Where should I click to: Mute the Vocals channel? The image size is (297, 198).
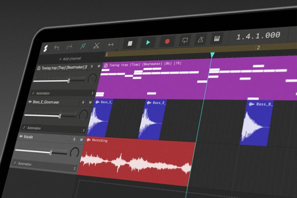pyautogui.click(x=82, y=140)
